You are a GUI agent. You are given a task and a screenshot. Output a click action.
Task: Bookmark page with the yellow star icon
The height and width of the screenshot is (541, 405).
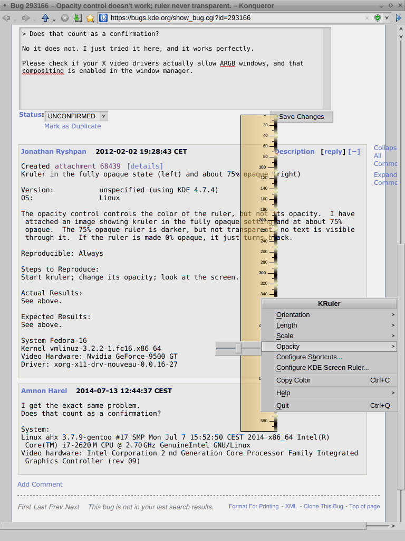point(90,18)
